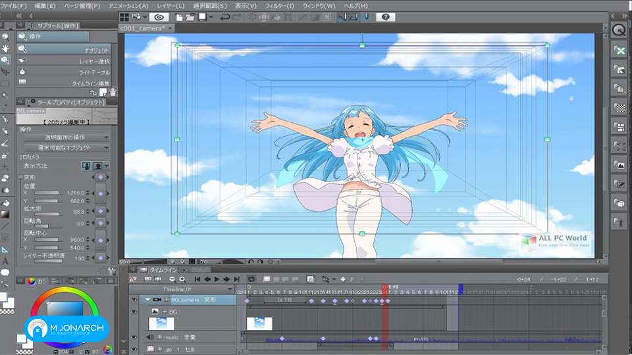The height and width of the screenshot is (355, 632).
Task: Click the add keyframe diamond in timeline toolbar
Action: (343, 279)
